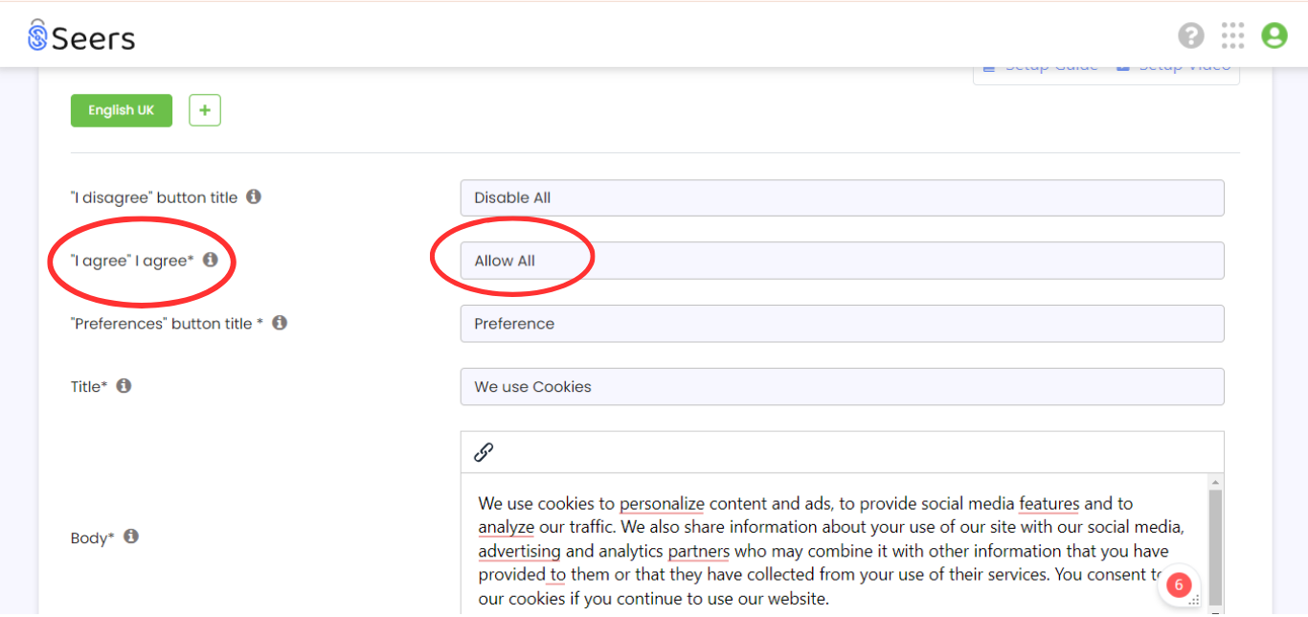Click info icon beside "I disagree" button title

coord(254,196)
